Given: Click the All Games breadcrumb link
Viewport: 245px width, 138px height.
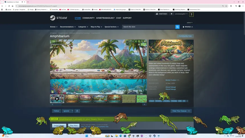Looking at the screenshot, I should (53, 33).
